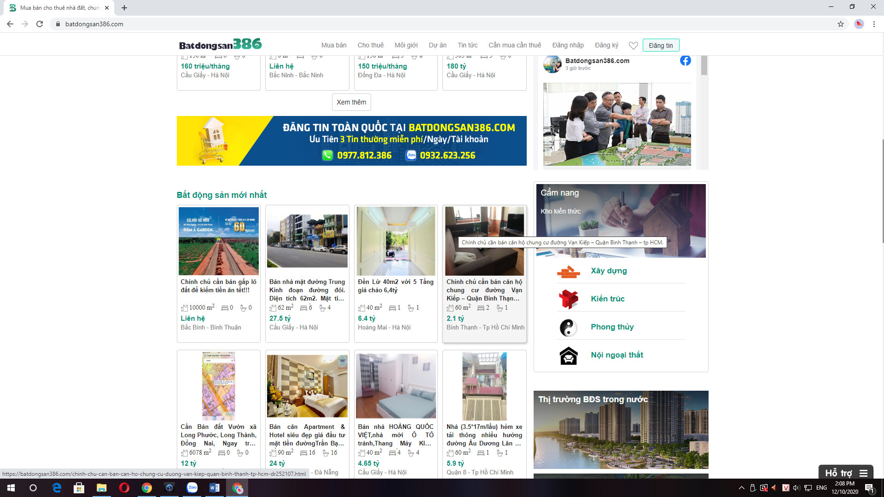Open the Môi giới menu
The image size is (884, 497).
pos(406,45)
